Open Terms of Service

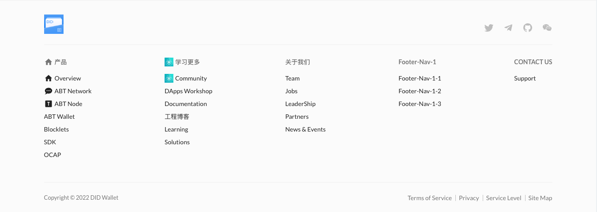click(430, 198)
